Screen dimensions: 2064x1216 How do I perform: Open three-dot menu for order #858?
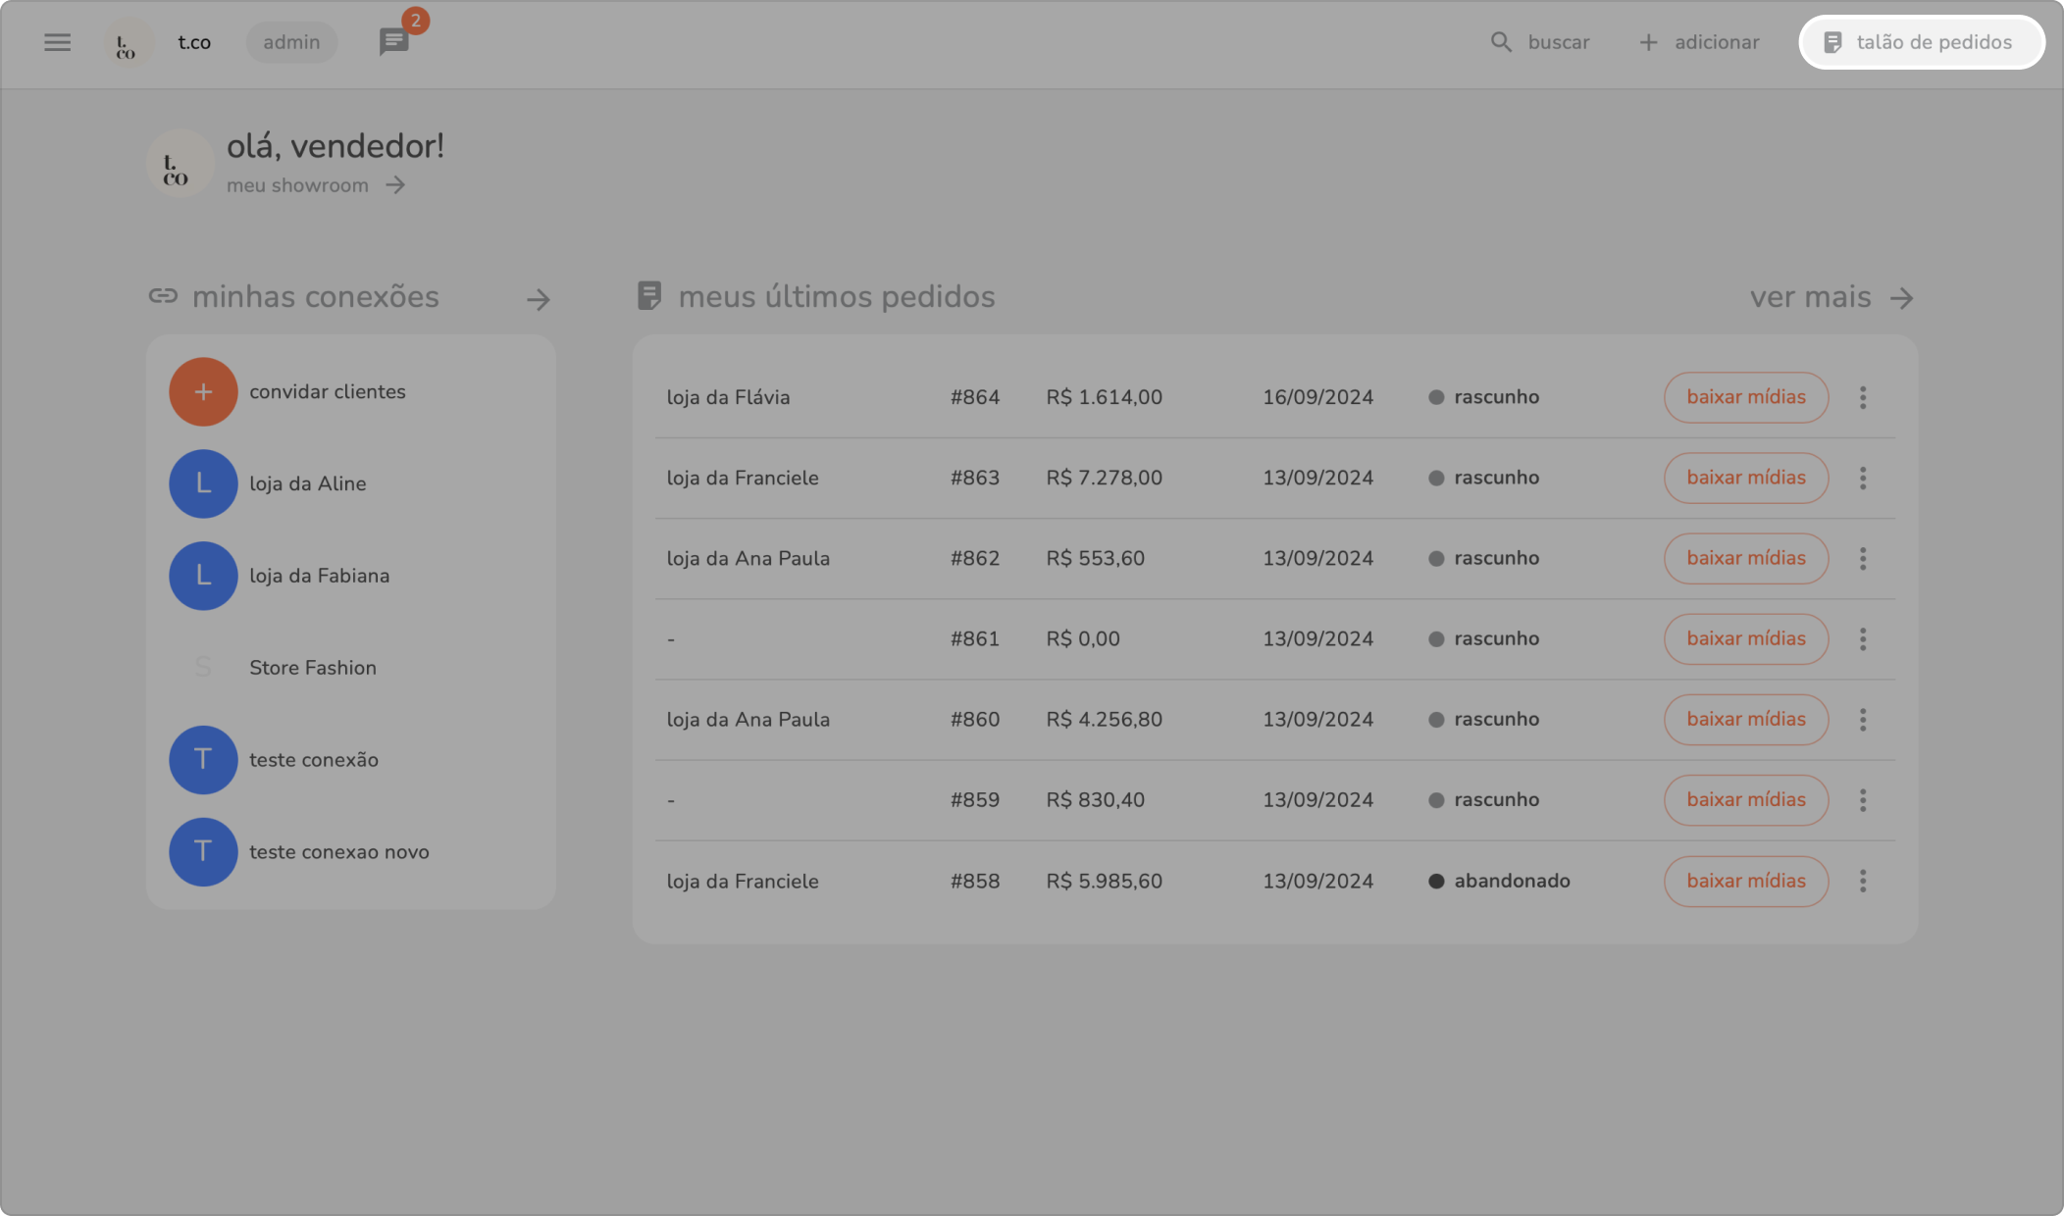(x=1862, y=881)
